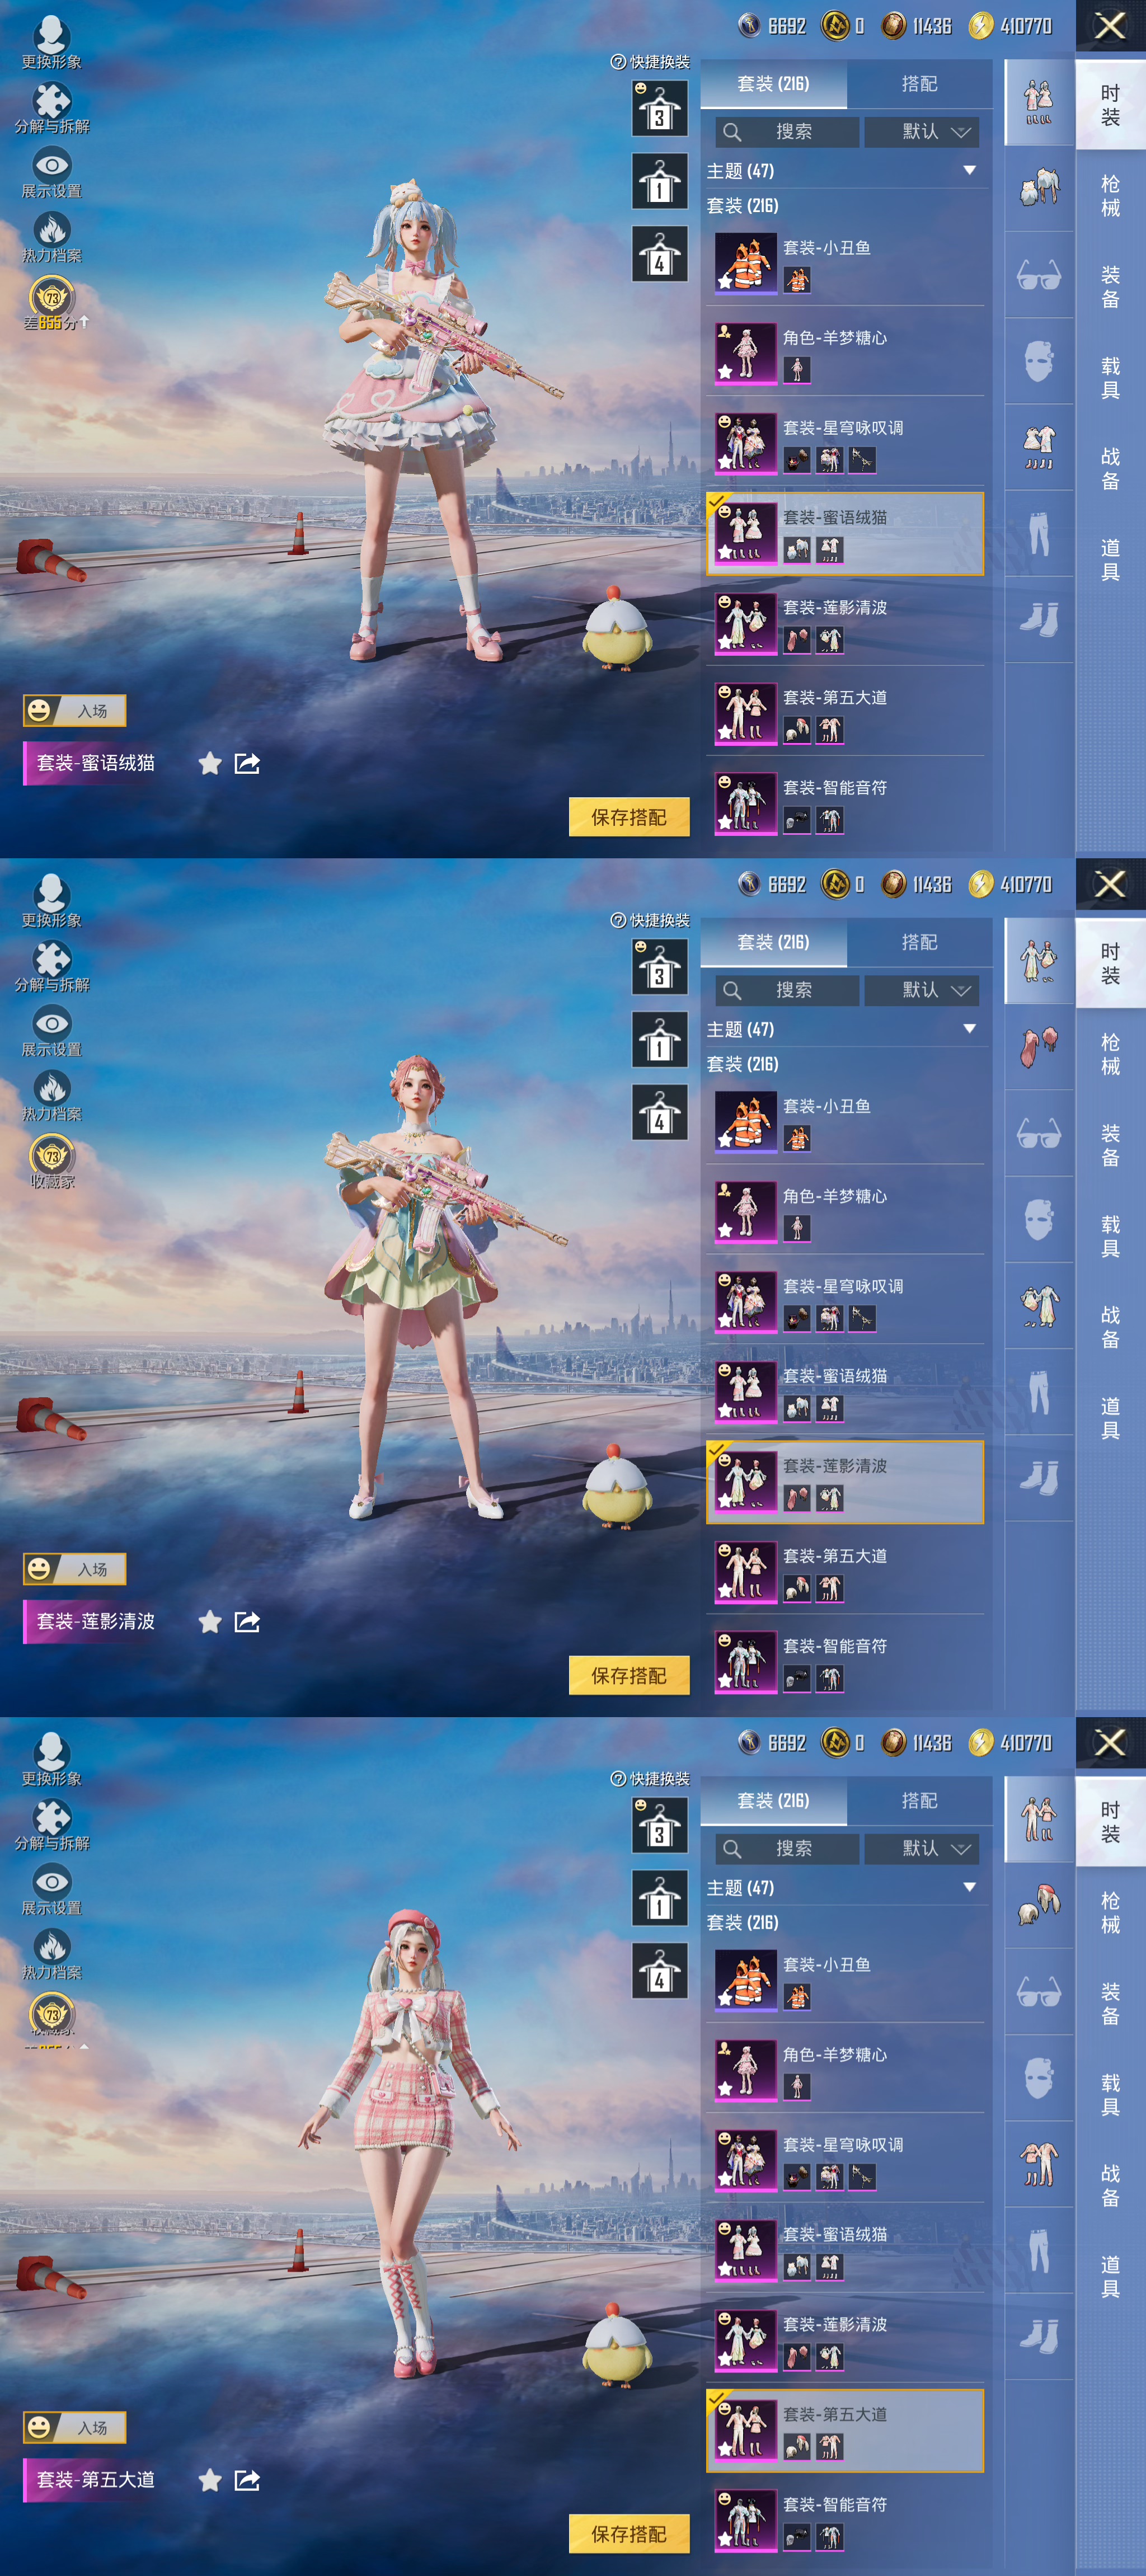Image resolution: width=1146 pixels, height=2576 pixels.
Task: Open clothing top category on 莲影清波 screen
Action: tap(1039, 1305)
